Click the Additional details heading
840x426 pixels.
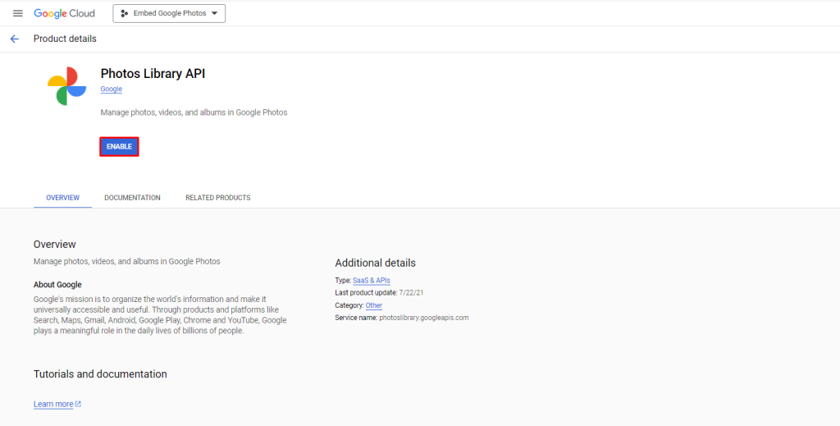click(x=375, y=263)
